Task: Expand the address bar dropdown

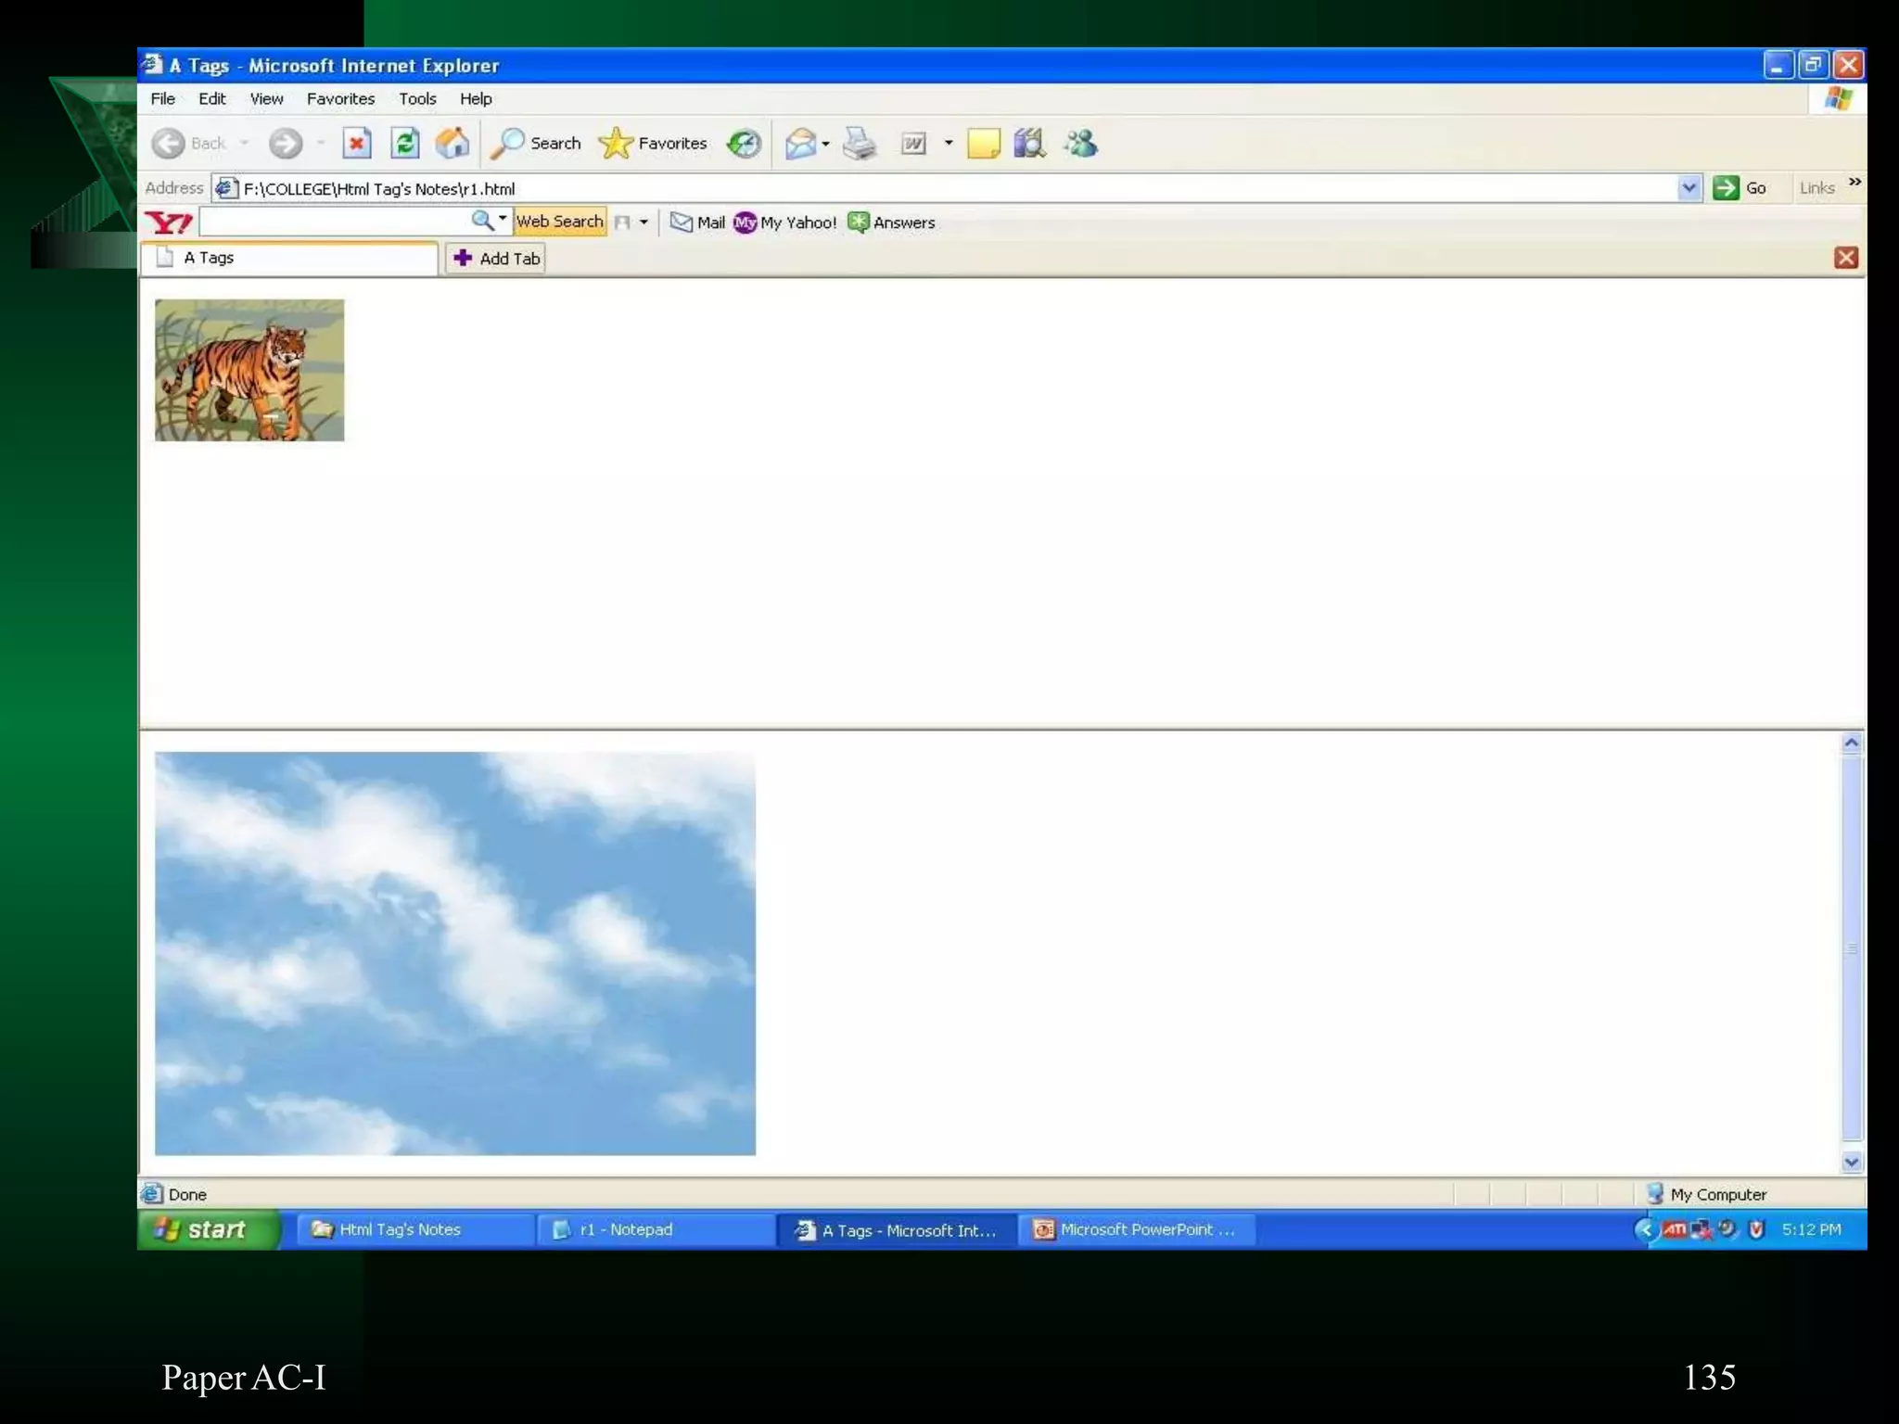Action: (1689, 188)
